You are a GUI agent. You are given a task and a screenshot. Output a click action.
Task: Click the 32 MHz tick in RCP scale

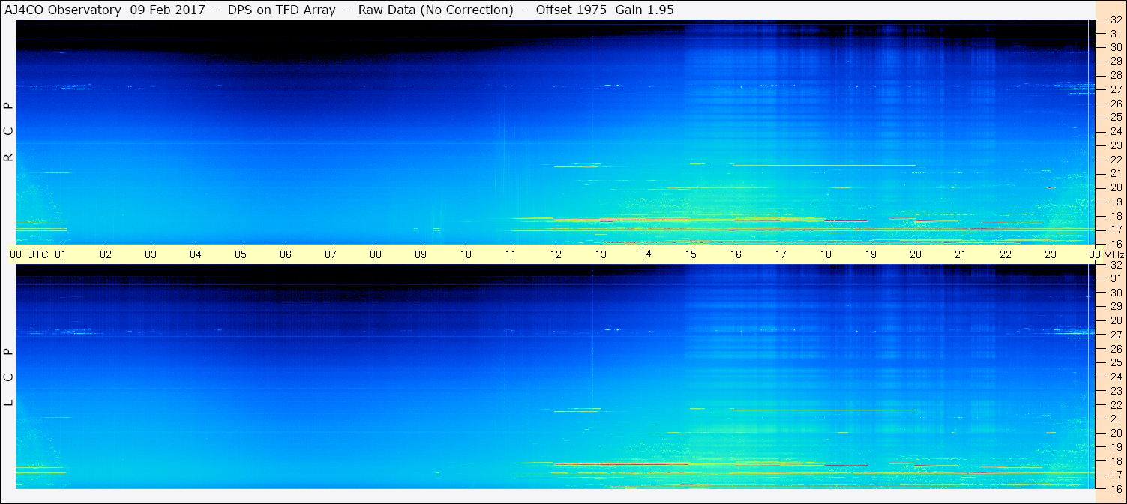coord(1115,20)
